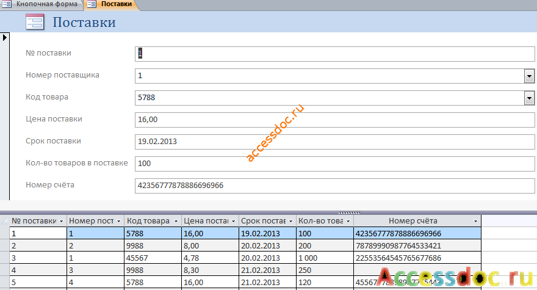Image resolution: width=537 pixels, height=290 pixels.
Task: Open the Код товара column filter arrow
Action: [176, 222]
